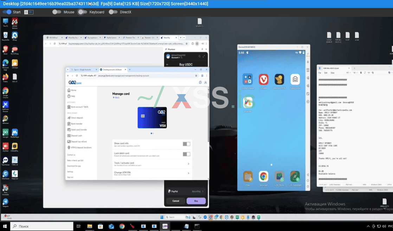393x231 pixels.
Task: Open Chrome from the host taskbar
Action: pyautogui.click(x=122, y=226)
